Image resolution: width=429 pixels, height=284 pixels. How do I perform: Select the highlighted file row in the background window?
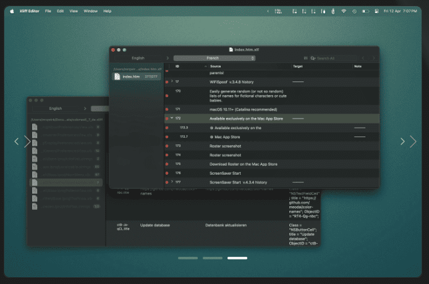[x=66, y=182]
